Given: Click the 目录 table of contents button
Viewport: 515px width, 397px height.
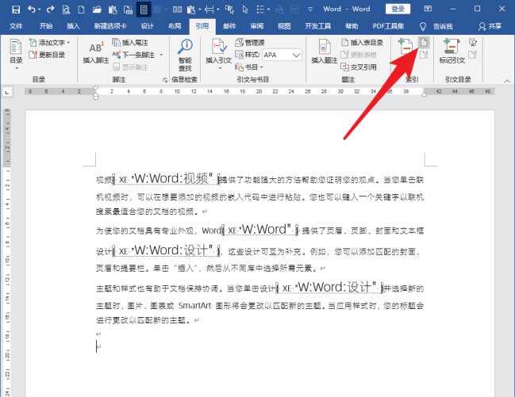Looking at the screenshot, I should click(16, 54).
